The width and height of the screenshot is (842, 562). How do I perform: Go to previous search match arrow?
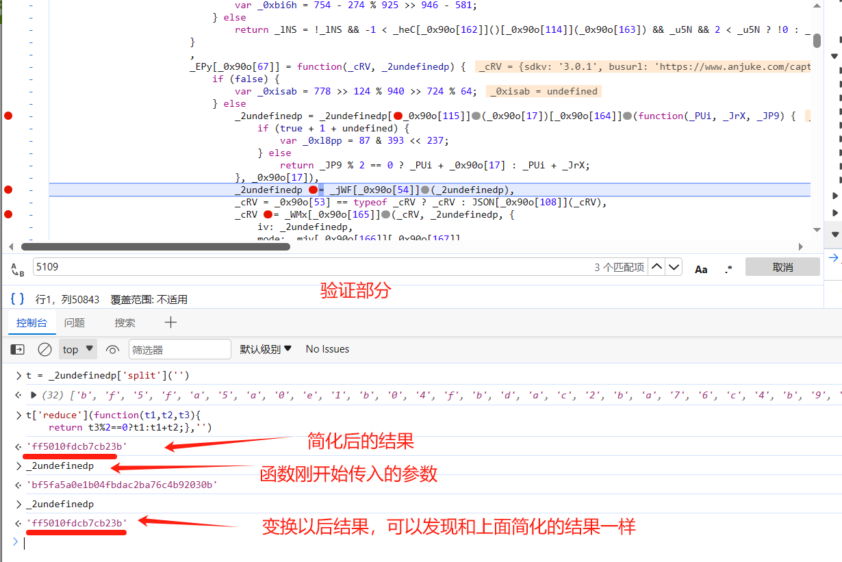(656, 267)
